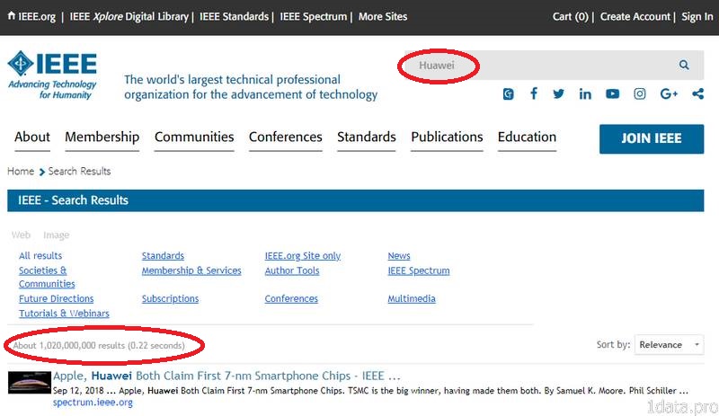
Task: Click the 'About 1,020,000,000 results' text
Action: (x=99, y=345)
